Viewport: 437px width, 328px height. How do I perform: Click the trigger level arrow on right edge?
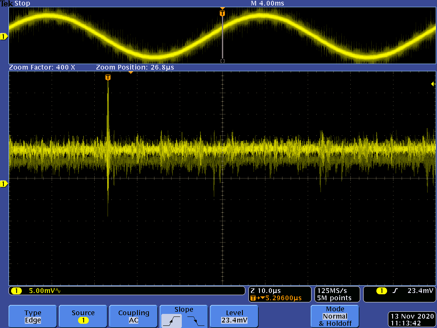point(433,84)
